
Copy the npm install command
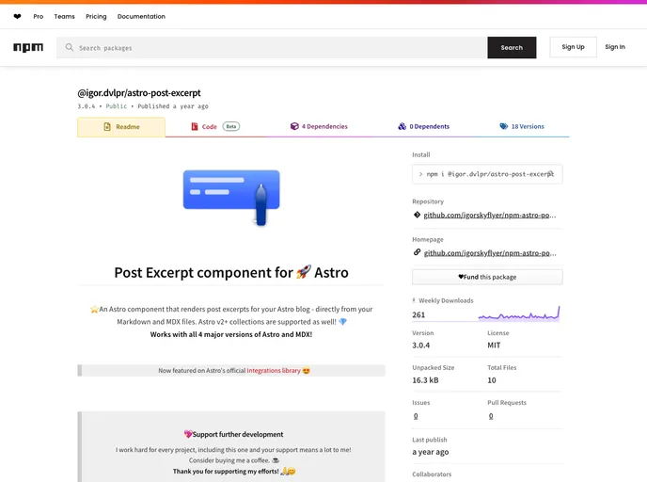pyautogui.click(x=551, y=174)
